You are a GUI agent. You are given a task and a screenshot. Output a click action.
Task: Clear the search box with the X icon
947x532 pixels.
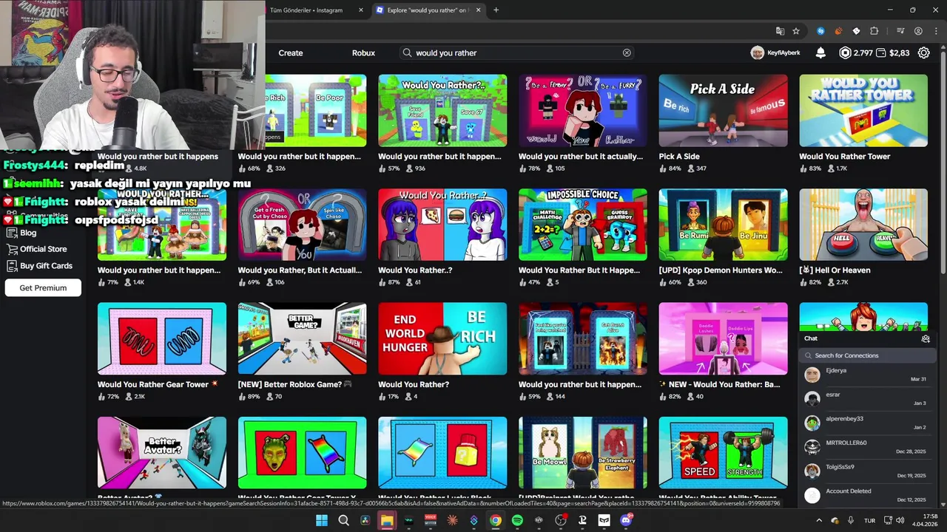click(627, 52)
